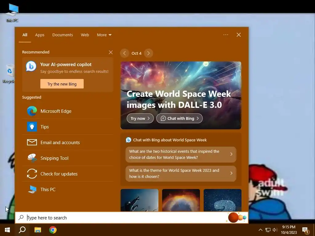Close the search panel
Screen dimensions: 315x236
click(239, 35)
